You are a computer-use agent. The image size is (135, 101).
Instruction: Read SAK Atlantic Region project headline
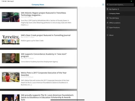(43, 14)
